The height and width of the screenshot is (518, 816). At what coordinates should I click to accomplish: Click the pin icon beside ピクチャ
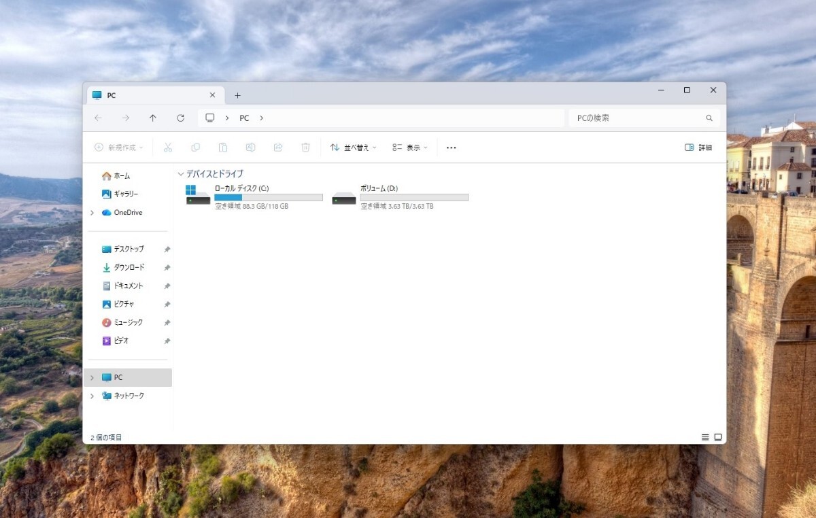click(x=167, y=305)
